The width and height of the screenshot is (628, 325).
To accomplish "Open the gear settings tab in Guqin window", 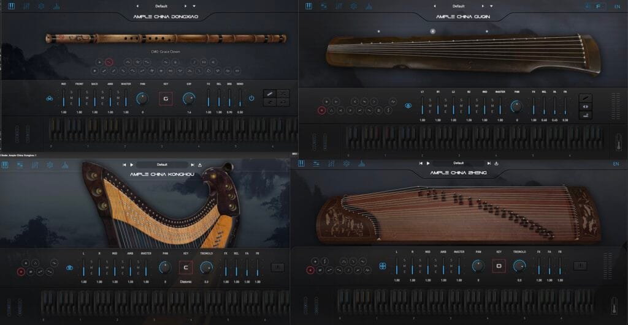I will pyautogui.click(x=354, y=6).
